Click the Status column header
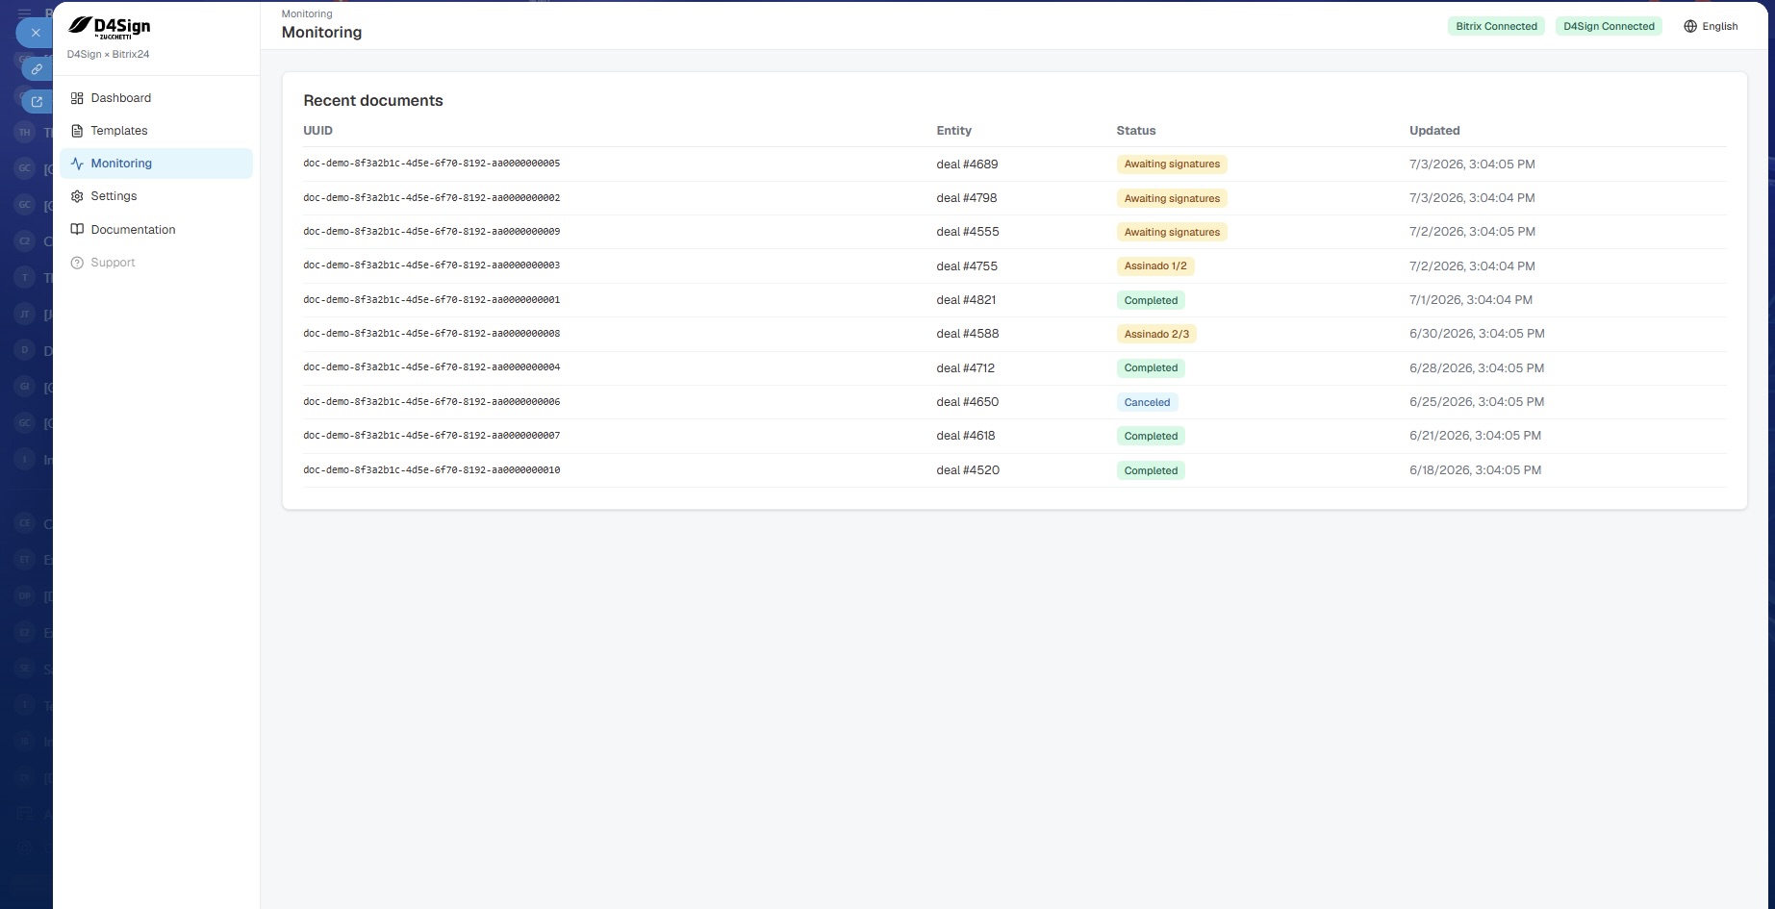The height and width of the screenshot is (909, 1775). (1135, 131)
